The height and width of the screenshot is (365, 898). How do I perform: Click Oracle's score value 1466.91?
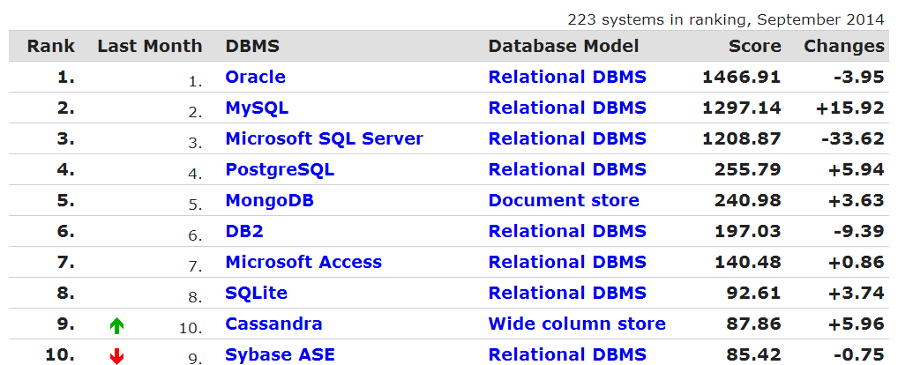(741, 78)
